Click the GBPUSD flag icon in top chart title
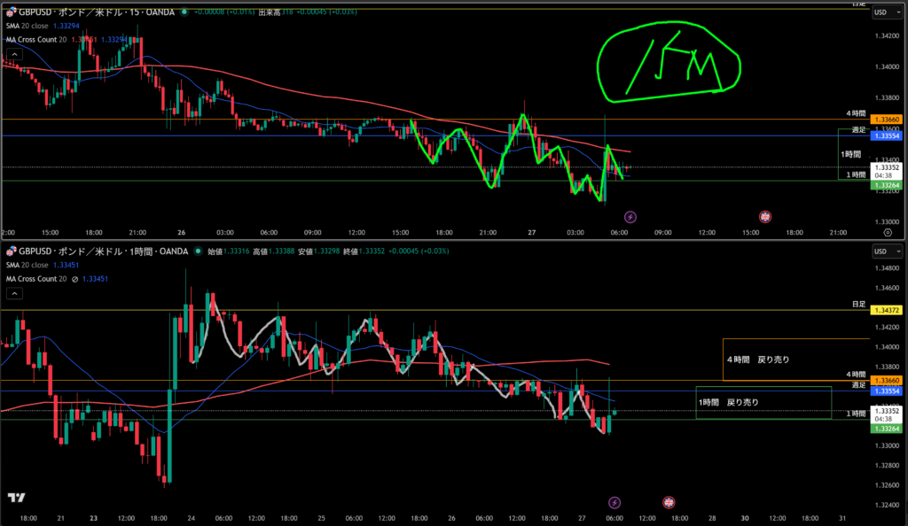Screen dimensions: 908x526 tap(10, 12)
